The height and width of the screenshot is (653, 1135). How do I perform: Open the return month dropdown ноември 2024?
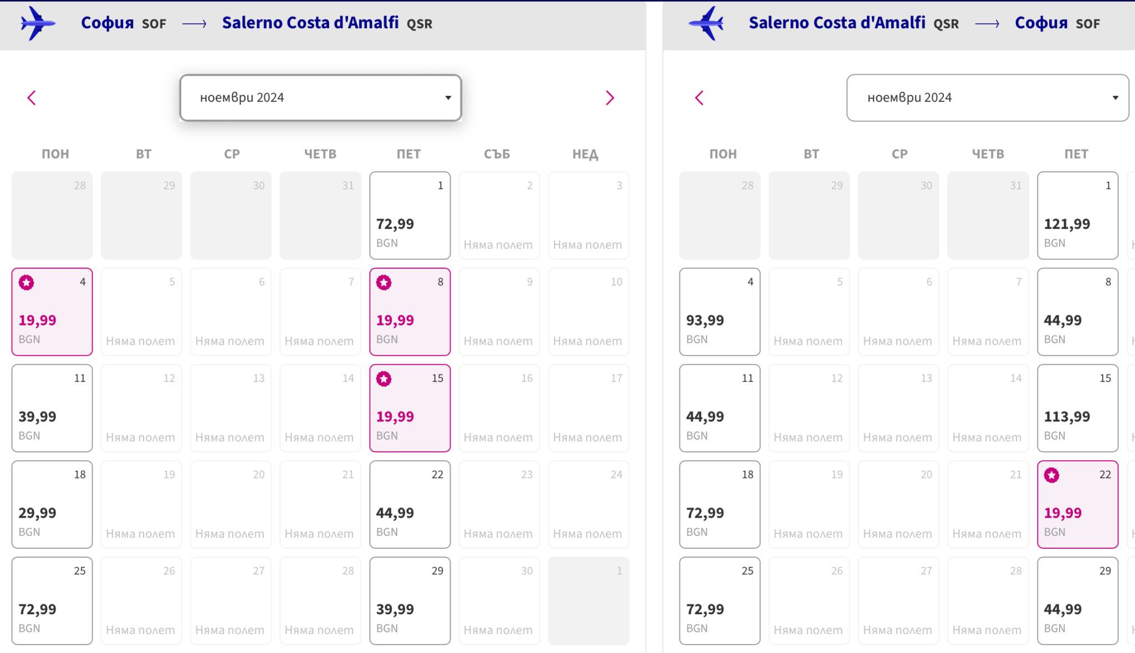pyautogui.click(x=987, y=98)
